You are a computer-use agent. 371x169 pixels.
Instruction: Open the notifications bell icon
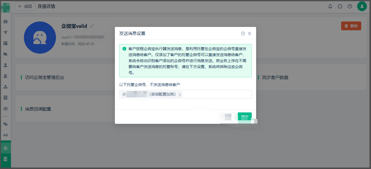coord(330,6)
